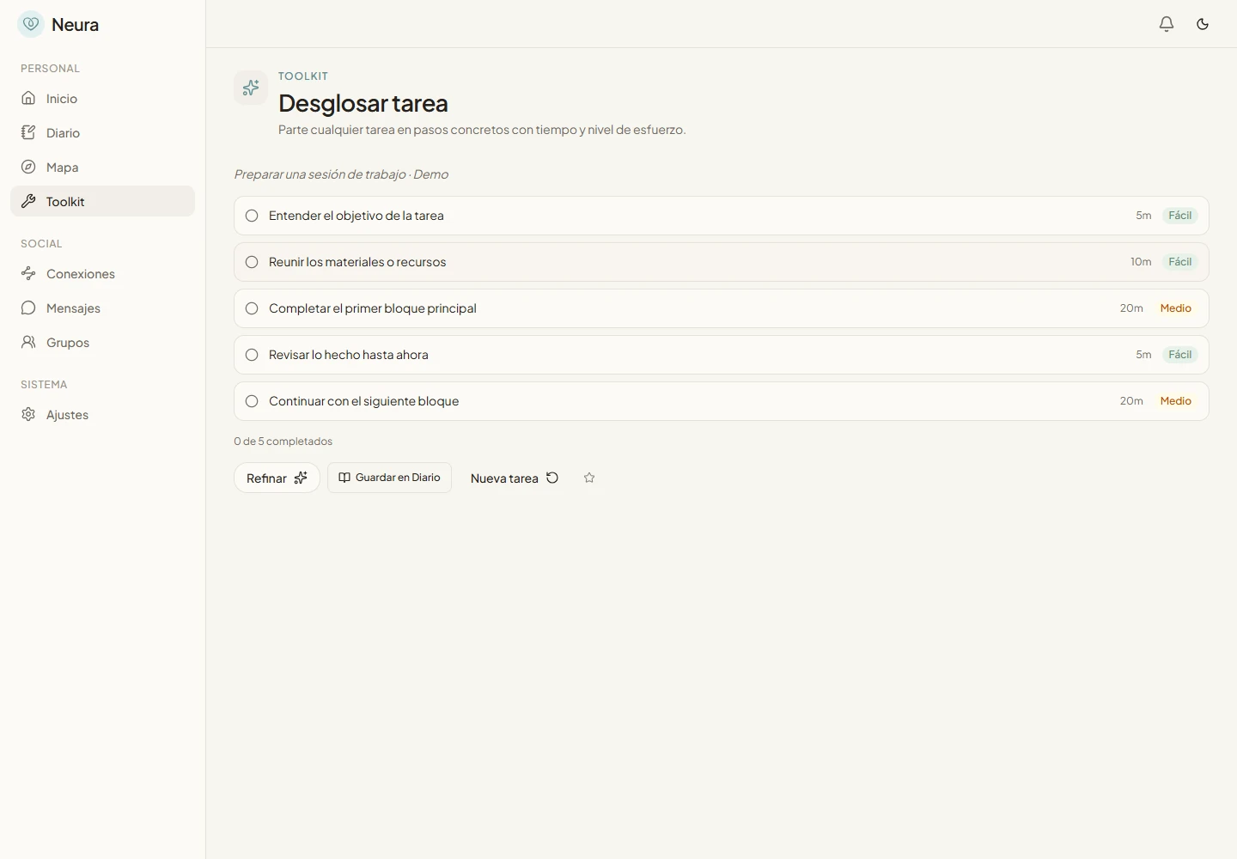
Task: Click the 'Medio' badge on 'Continuar con el siguiente bloque'
Action: (x=1176, y=401)
